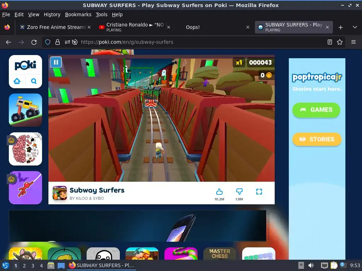The image size is (362, 271).
Task: Click the Subway Surfers game icon
Action: click(x=60, y=193)
